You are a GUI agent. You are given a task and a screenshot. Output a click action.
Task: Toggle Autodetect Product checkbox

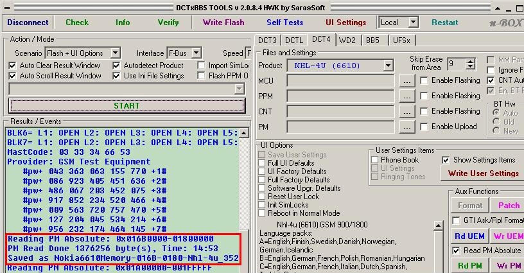pos(116,66)
